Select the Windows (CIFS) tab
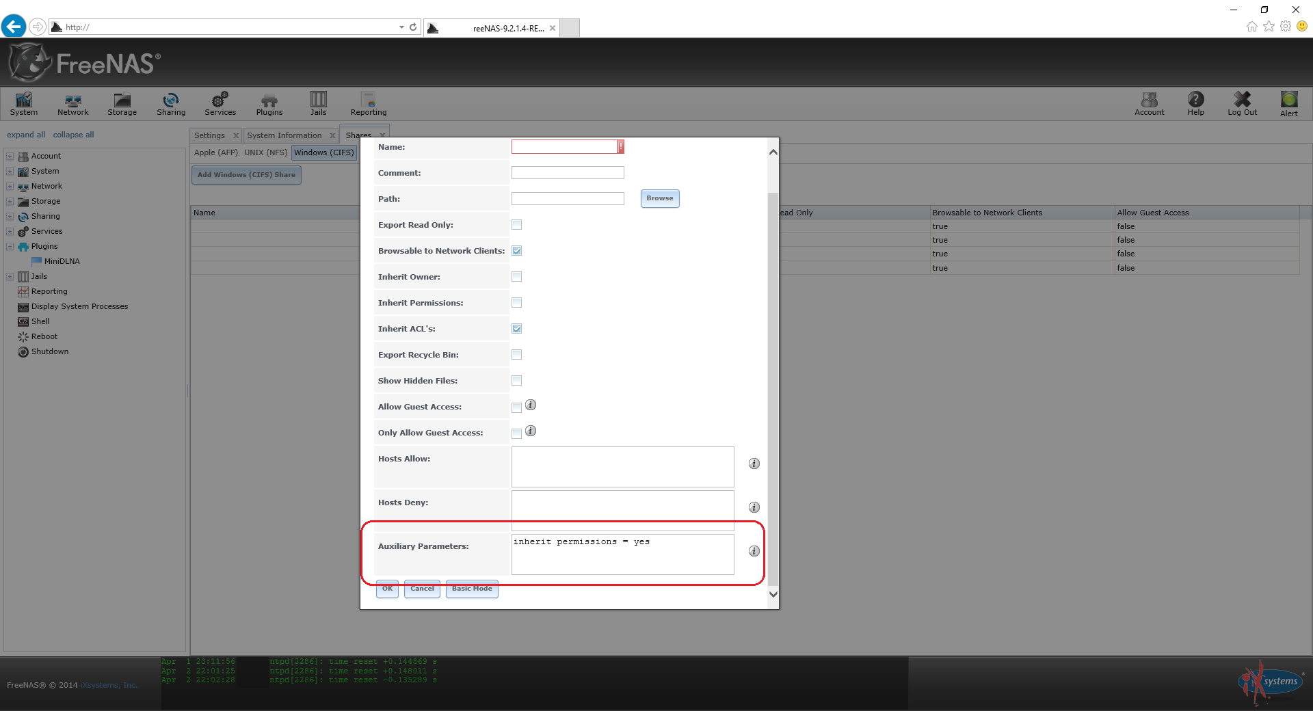 [324, 152]
